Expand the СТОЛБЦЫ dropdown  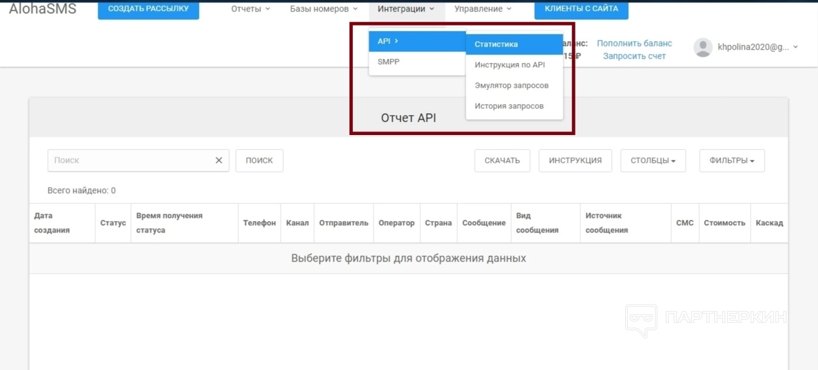point(653,160)
